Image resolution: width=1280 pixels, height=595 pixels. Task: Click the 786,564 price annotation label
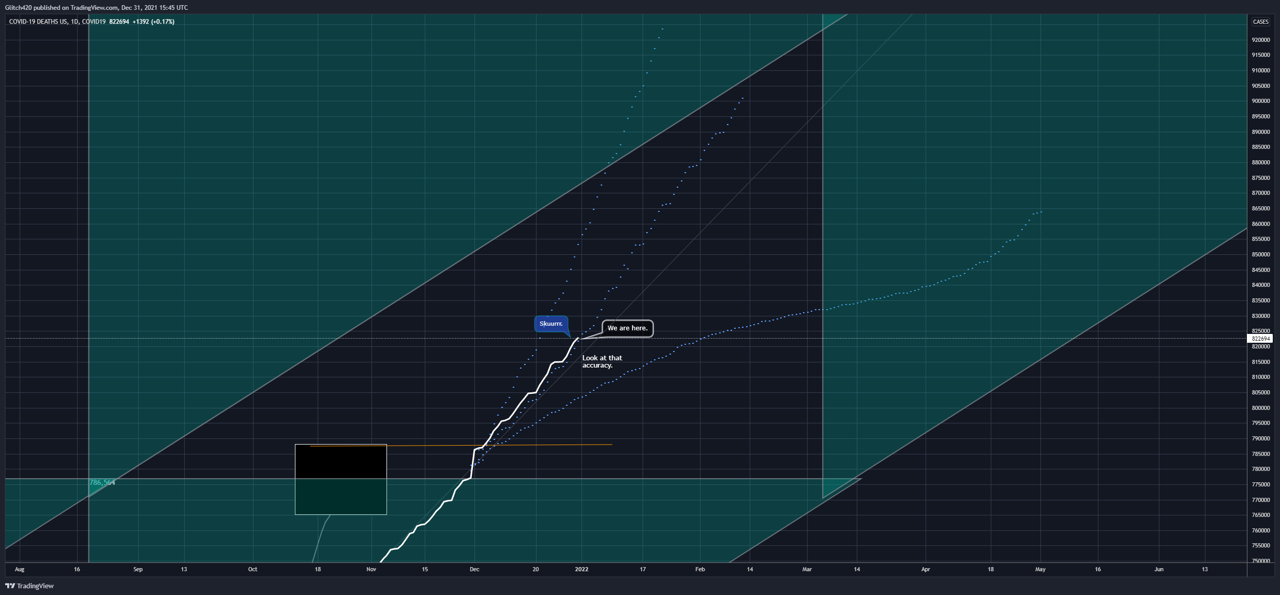coord(102,482)
